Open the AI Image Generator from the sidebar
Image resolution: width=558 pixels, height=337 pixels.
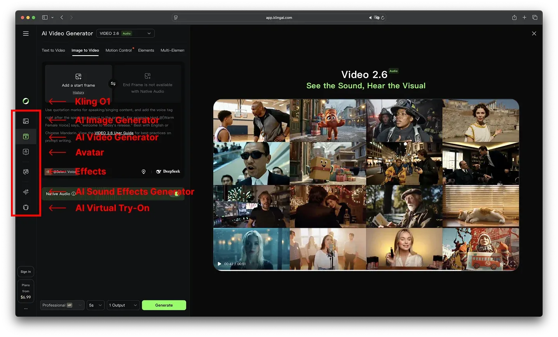coord(26,121)
